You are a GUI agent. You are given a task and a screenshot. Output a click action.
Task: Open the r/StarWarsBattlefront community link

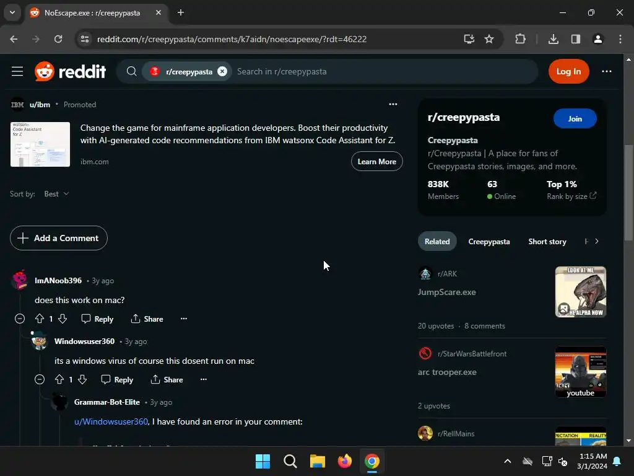tap(472, 354)
